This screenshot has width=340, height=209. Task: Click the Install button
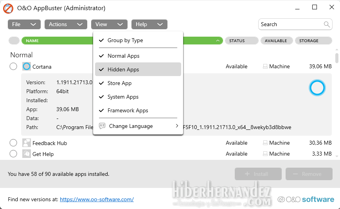pos(258,174)
